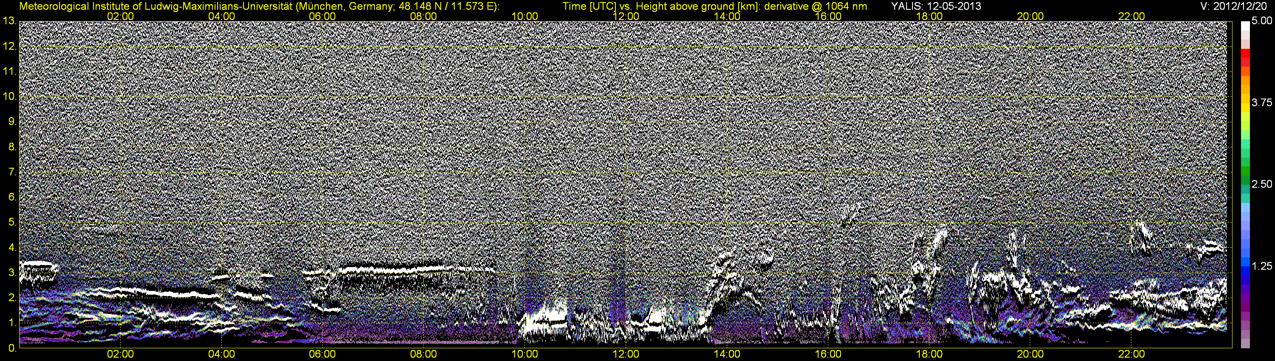Click the 5.00 colorbar label

coord(1262,21)
